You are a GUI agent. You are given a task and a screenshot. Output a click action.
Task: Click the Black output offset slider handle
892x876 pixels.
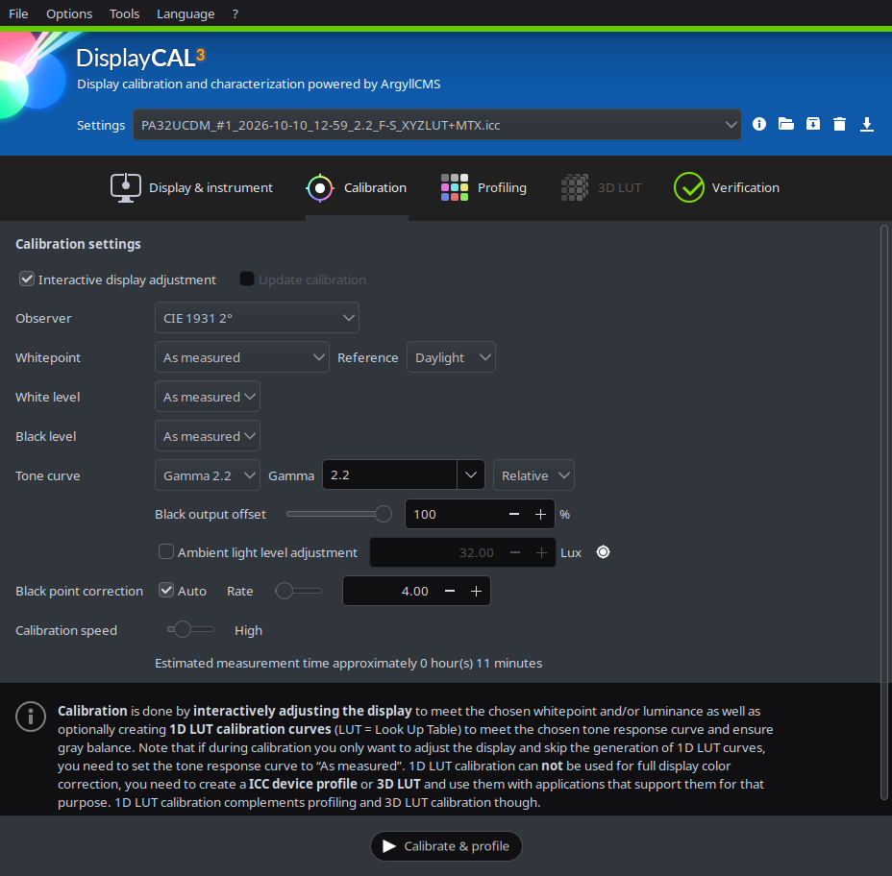pyautogui.click(x=384, y=514)
